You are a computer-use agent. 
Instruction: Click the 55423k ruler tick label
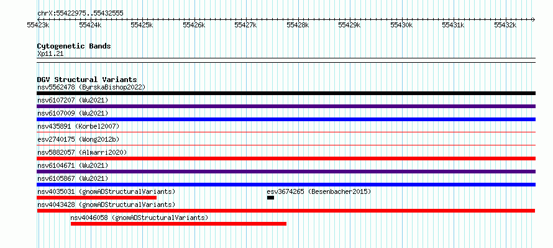pos(38,25)
